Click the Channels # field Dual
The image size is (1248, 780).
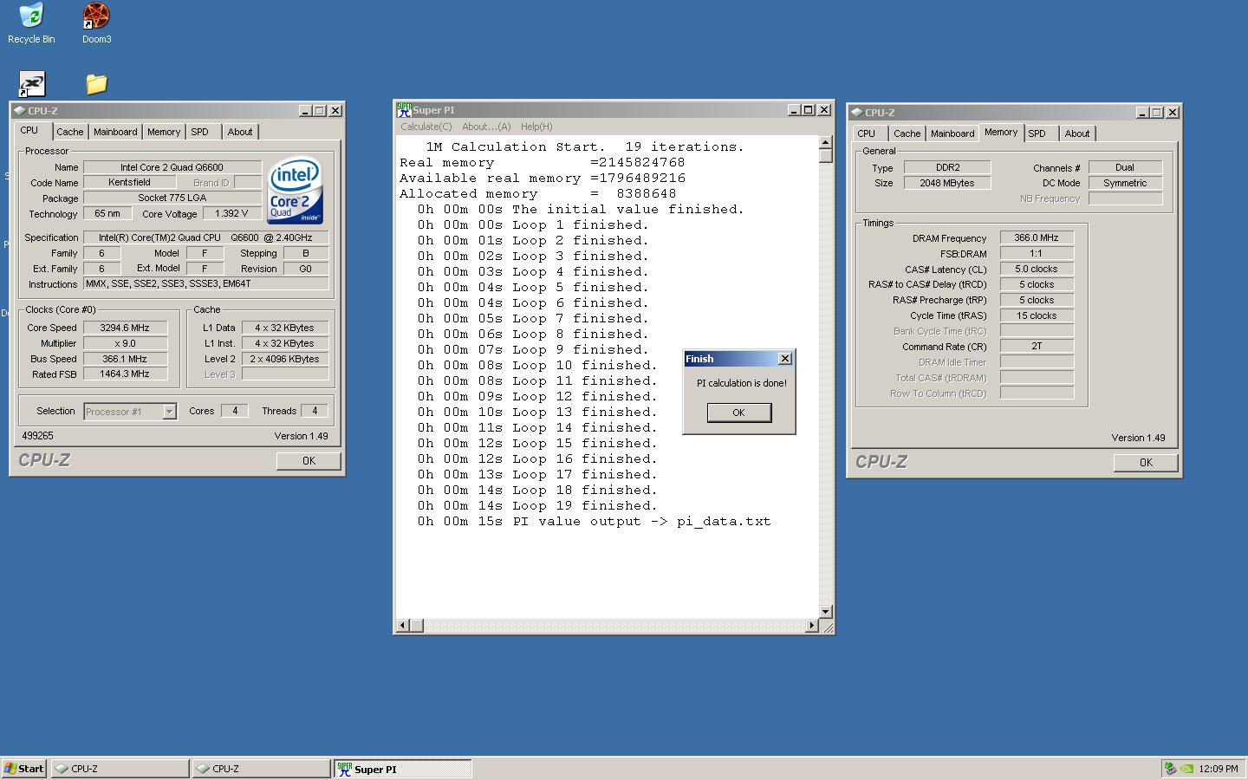[1125, 167]
